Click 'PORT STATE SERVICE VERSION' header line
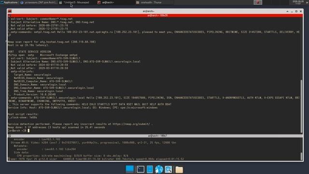The width and height of the screenshot is (309, 174). click(x=29, y=52)
